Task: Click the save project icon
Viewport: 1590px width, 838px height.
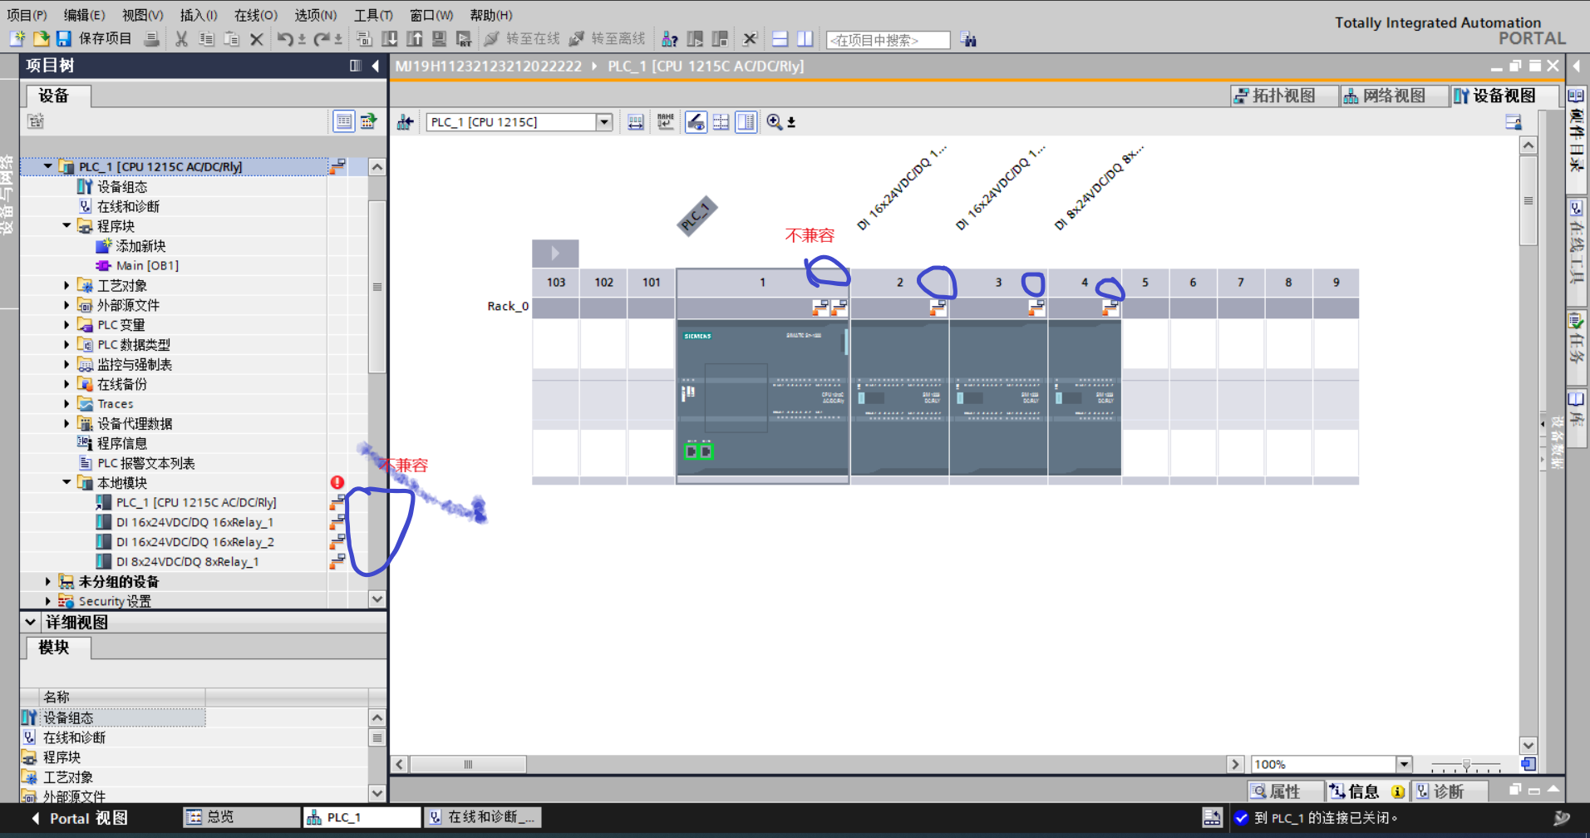Action: [x=64, y=39]
